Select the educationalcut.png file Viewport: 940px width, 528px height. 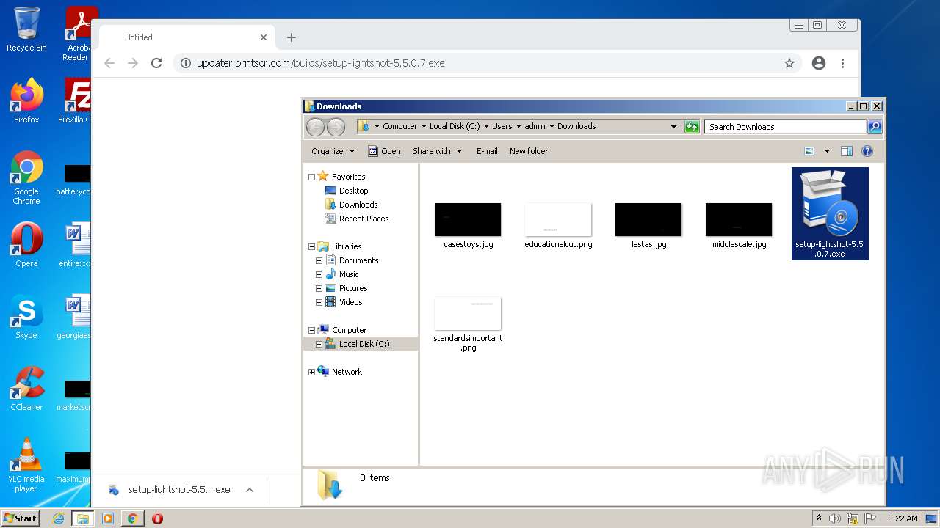[x=558, y=226]
